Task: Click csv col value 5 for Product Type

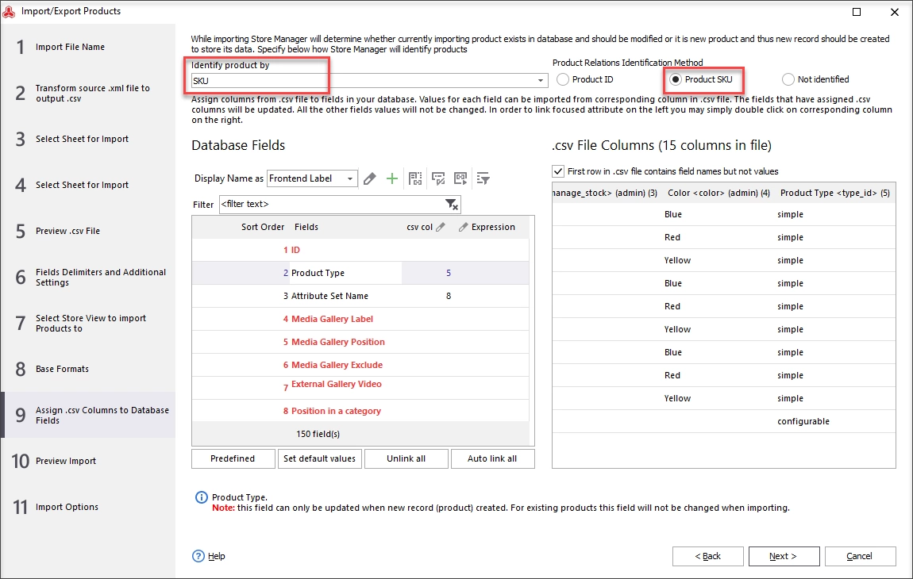Action: pyautogui.click(x=449, y=273)
